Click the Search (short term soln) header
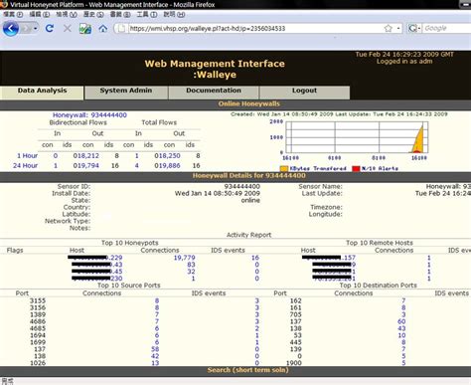This screenshot has height=385, width=471. [247, 370]
